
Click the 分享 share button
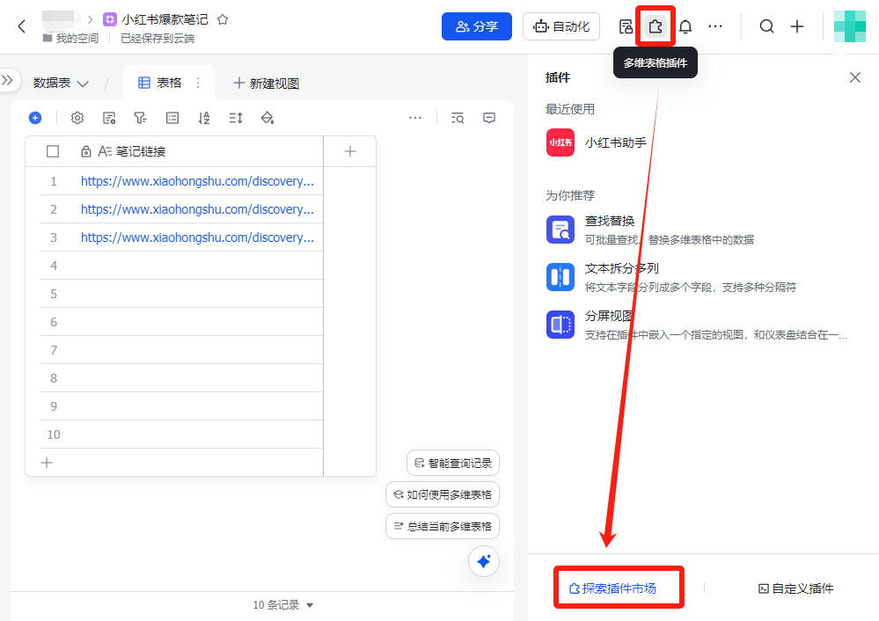click(476, 26)
